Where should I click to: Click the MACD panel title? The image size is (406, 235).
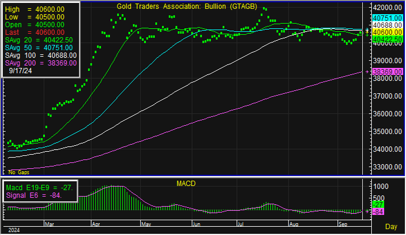pyautogui.click(x=186, y=184)
